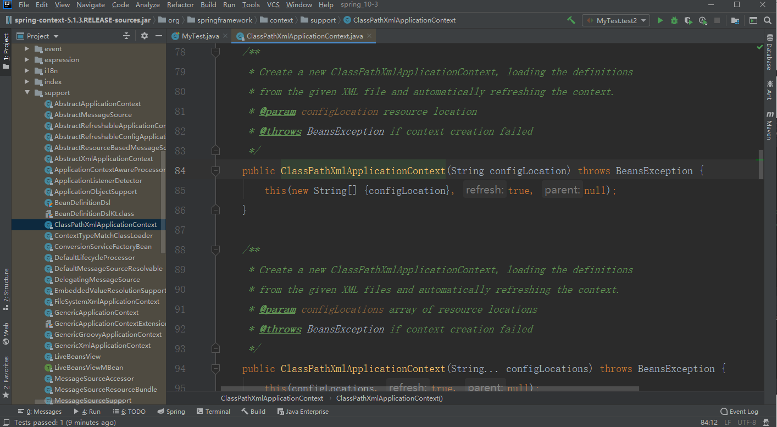Click the Run with Profiler icon
The height and width of the screenshot is (427, 777).
click(x=703, y=20)
